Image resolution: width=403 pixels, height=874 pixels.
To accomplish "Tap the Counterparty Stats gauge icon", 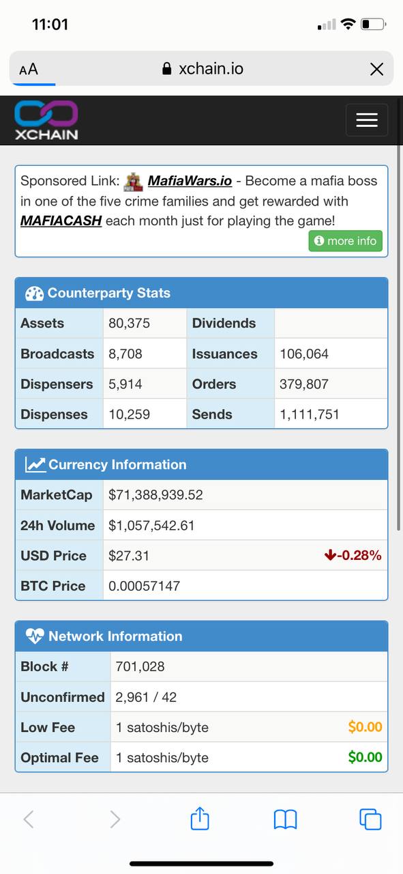I will [34, 294].
